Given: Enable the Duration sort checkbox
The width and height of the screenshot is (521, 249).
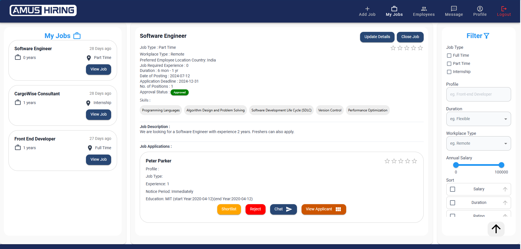Looking at the screenshot, I should [x=453, y=203].
